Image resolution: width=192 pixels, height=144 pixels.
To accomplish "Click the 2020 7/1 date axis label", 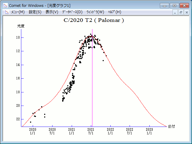I will tap(52, 131).
